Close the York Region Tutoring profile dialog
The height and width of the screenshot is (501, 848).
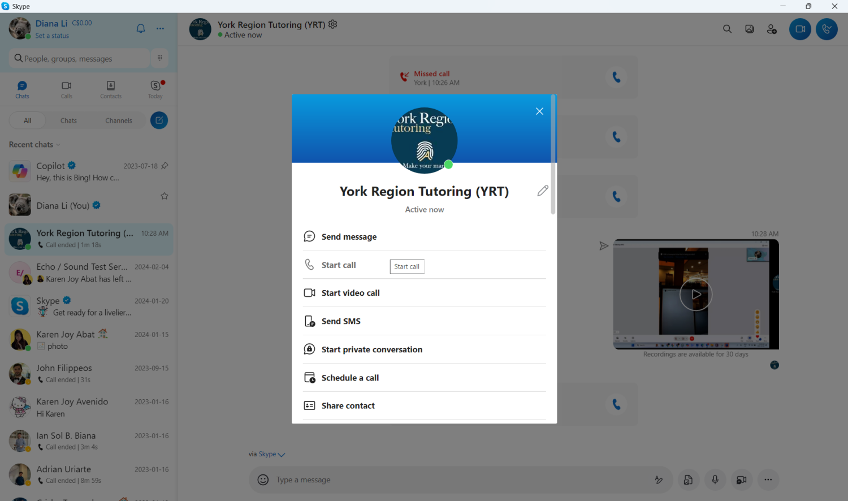[x=539, y=111]
